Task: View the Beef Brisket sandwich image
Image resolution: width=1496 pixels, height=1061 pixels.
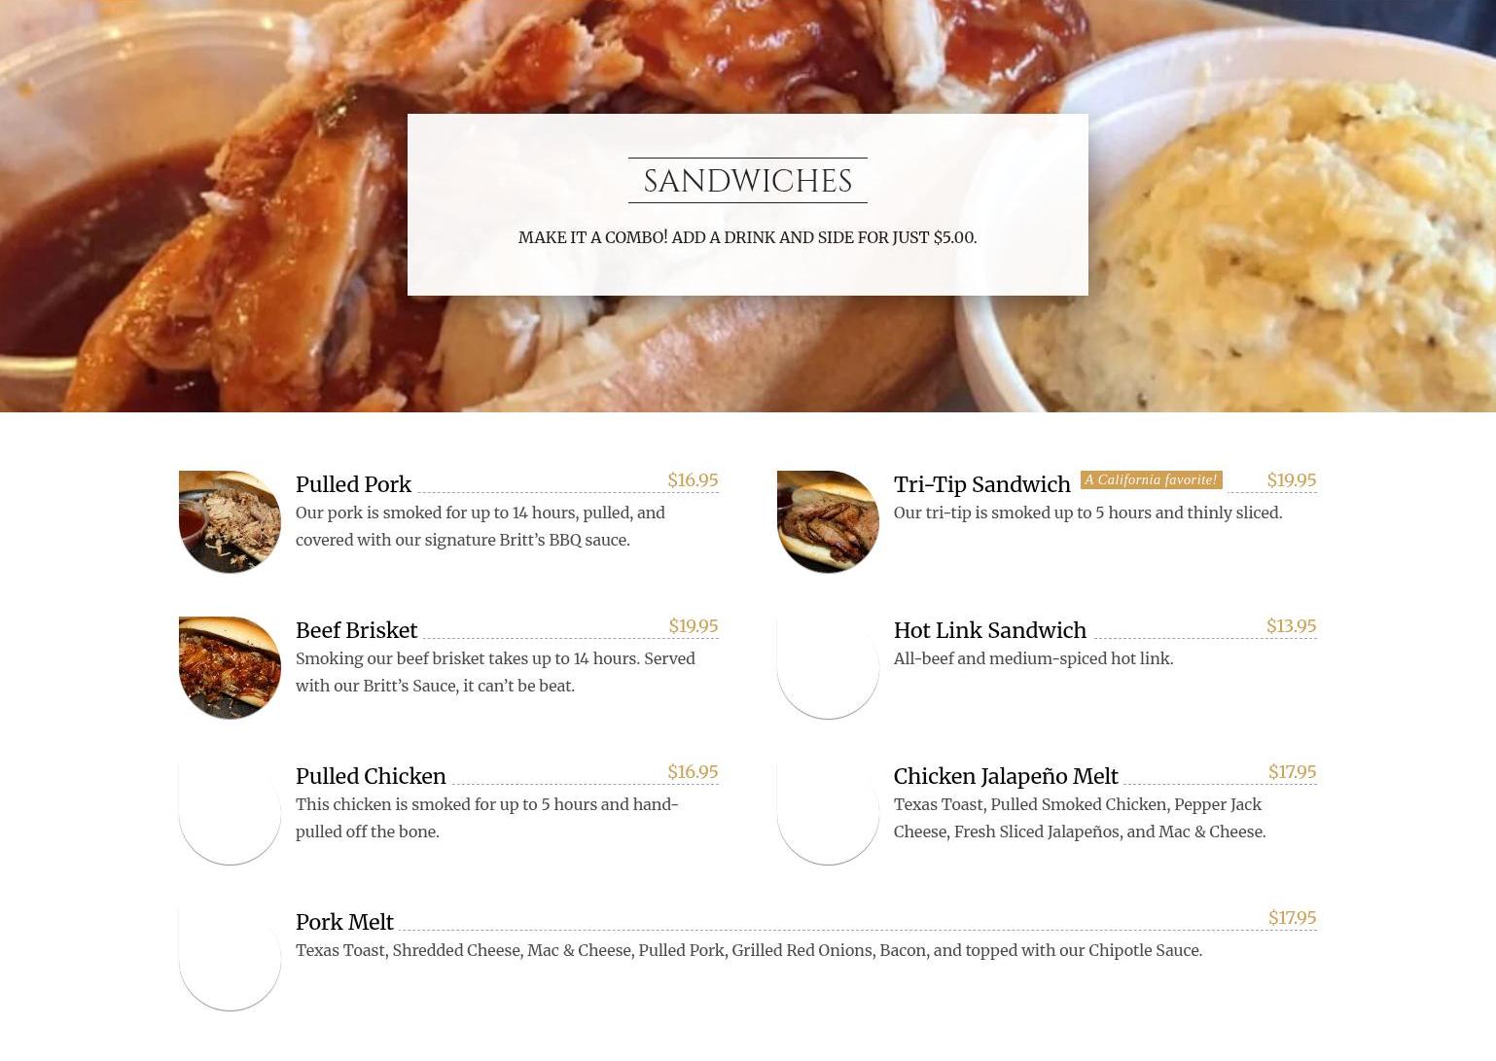Action: tap(230, 667)
